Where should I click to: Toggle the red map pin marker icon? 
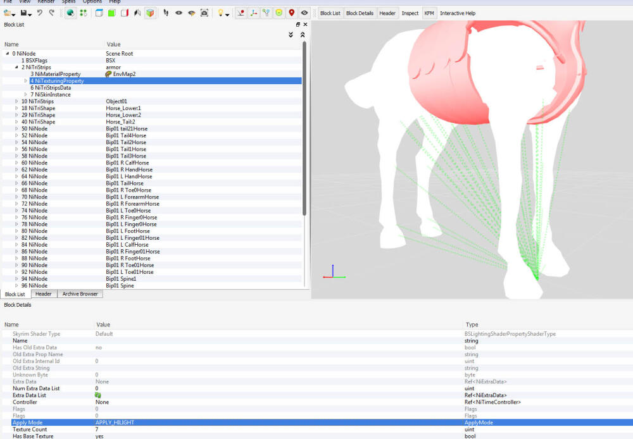pyautogui.click(x=291, y=13)
